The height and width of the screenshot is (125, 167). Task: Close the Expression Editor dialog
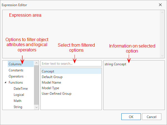(160, 5)
